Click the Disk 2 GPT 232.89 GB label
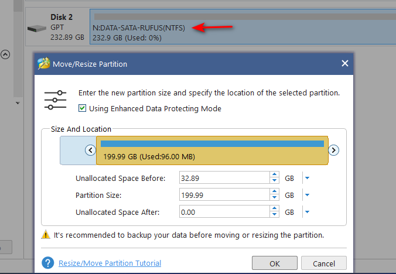The height and width of the screenshot is (274, 396). 67,28
